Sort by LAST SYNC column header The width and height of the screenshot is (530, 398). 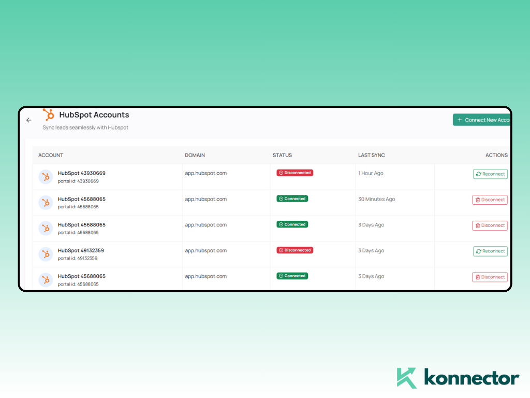pos(372,155)
